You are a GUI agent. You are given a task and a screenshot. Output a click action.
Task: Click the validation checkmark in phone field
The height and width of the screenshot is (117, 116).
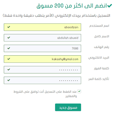point(9,48)
